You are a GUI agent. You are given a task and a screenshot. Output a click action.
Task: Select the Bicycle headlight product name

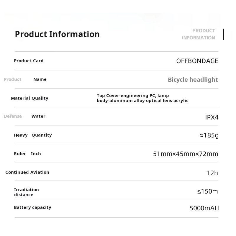[x=193, y=80]
